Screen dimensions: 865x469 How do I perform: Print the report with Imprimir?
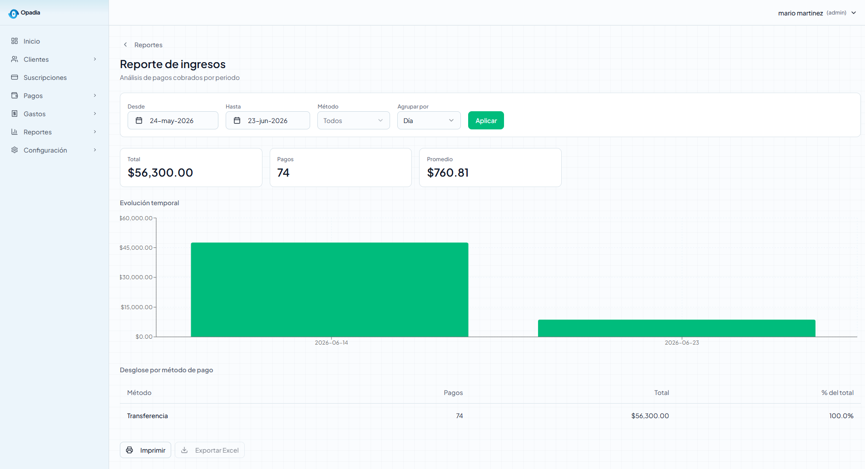(x=145, y=450)
